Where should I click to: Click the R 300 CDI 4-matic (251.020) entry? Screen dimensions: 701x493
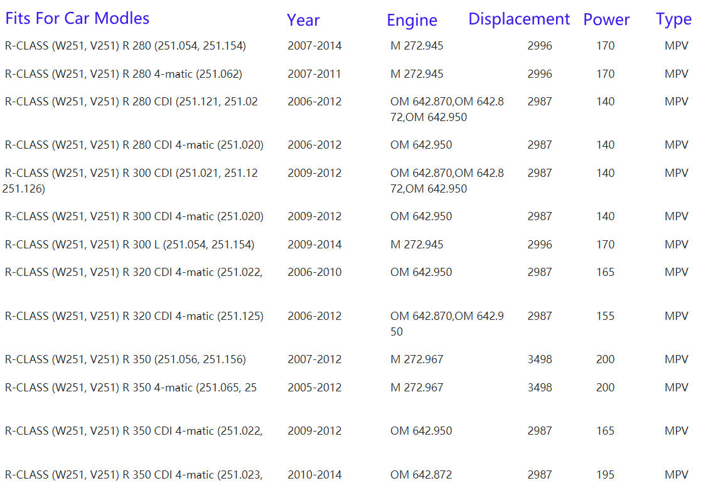[x=134, y=216]
